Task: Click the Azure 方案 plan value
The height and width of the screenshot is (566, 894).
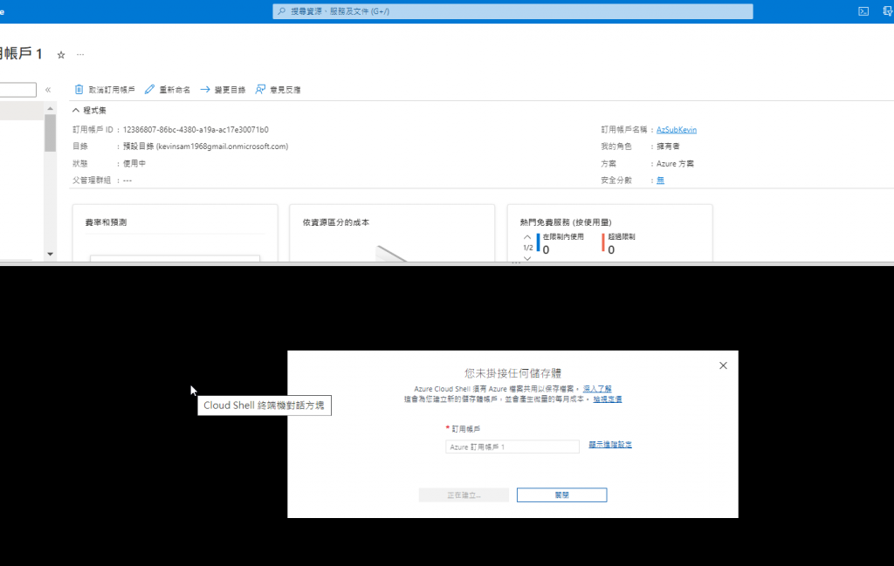Action: (675, 163)
